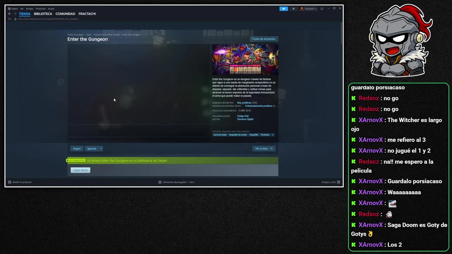Open the Devolver Digital publisher link

[x=245, y=119]
